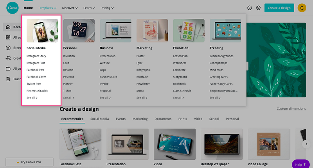Open the Business Card template link

[x=108, y=77]
